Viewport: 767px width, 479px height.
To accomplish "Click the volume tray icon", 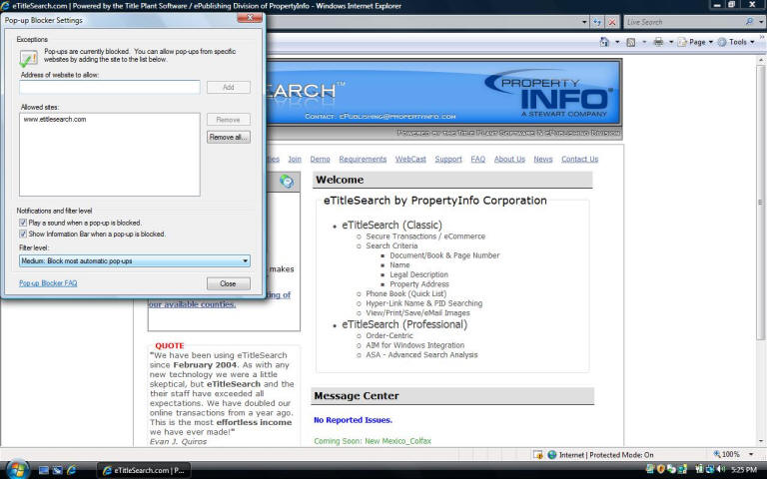I will click(720, 470).
